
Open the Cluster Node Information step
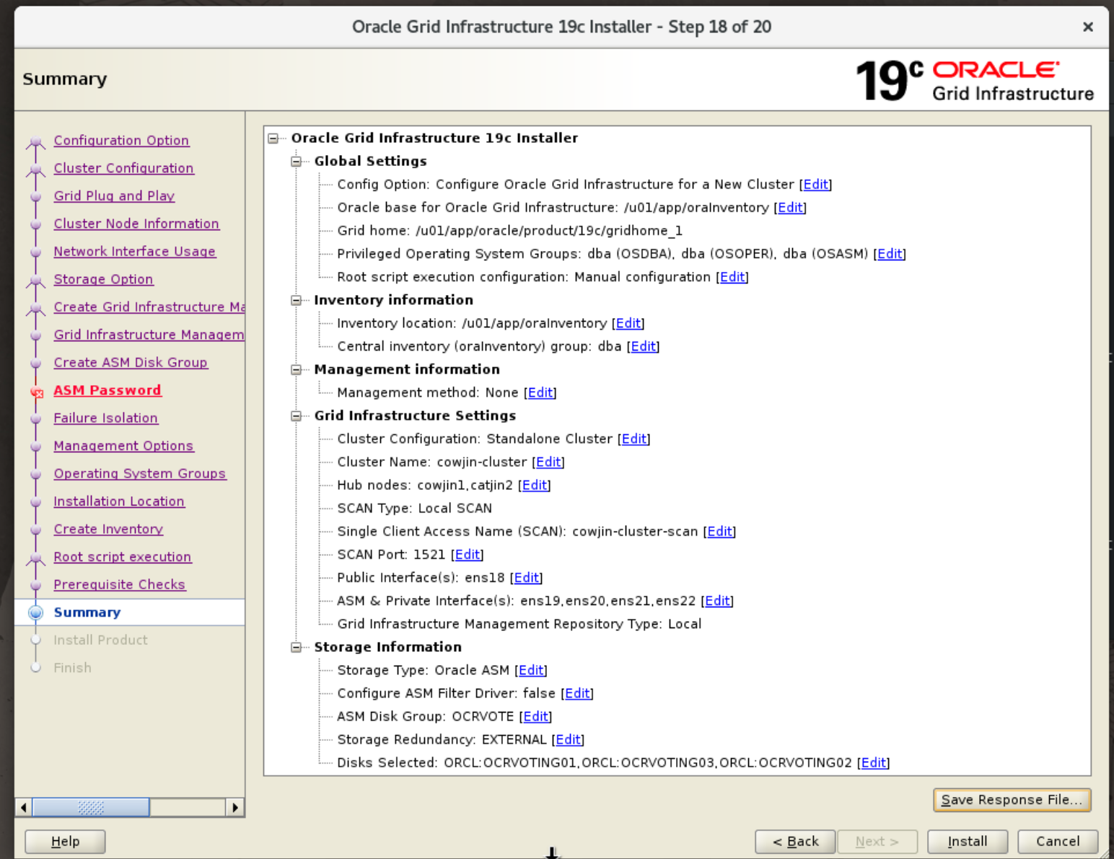[136, 224]
